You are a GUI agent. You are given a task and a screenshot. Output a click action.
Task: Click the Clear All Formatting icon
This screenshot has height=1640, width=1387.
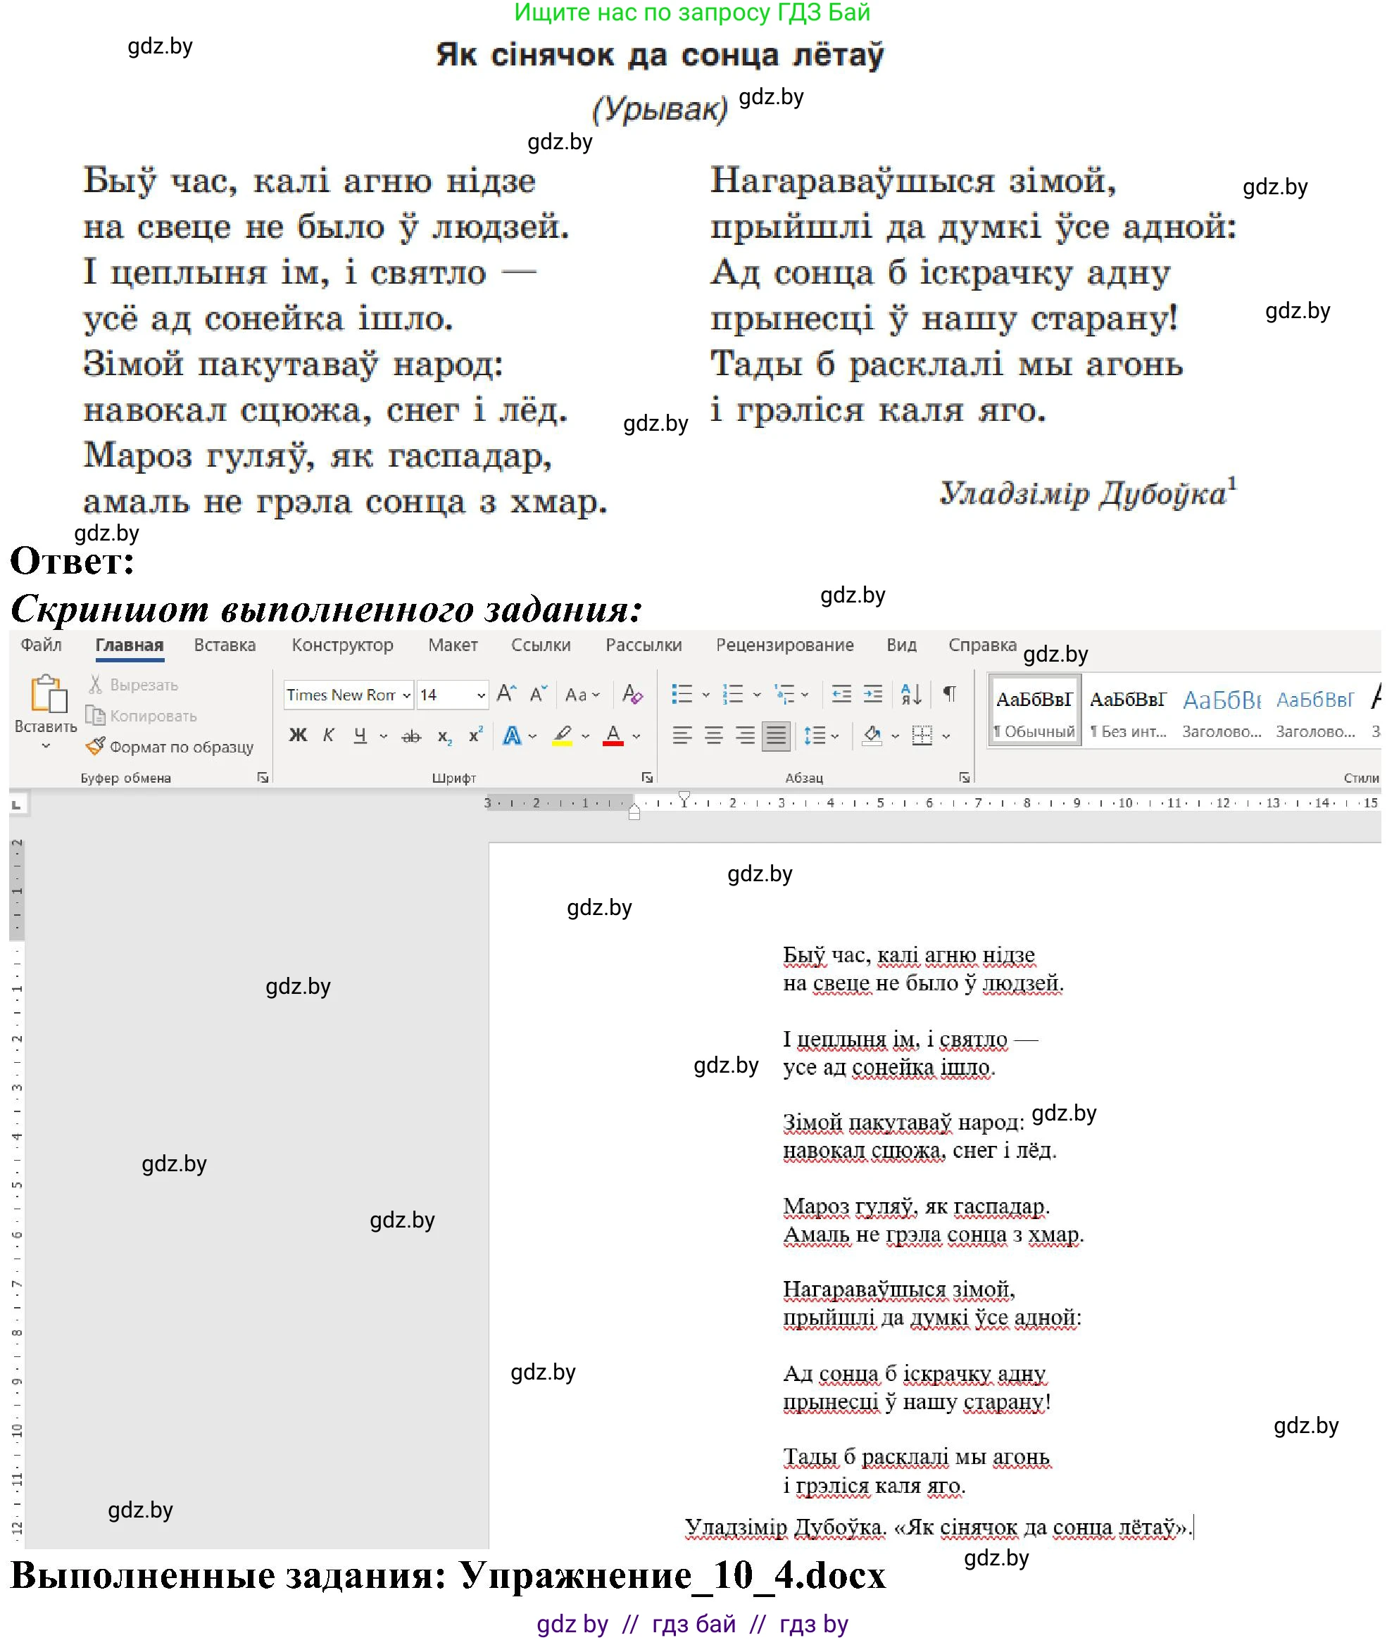click(632, 694)
